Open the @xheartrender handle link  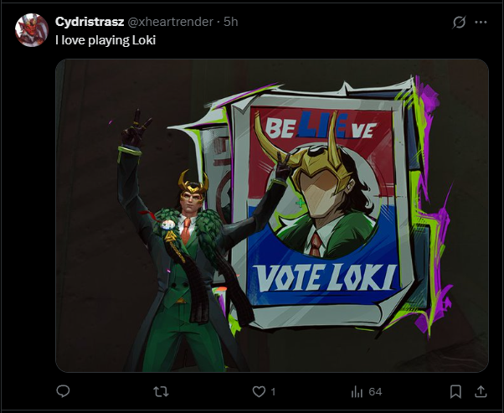[170, 22]
